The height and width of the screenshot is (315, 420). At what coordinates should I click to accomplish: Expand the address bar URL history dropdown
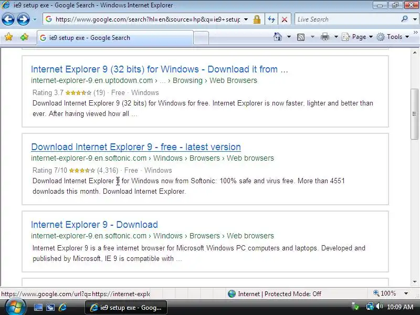point(246,19)
